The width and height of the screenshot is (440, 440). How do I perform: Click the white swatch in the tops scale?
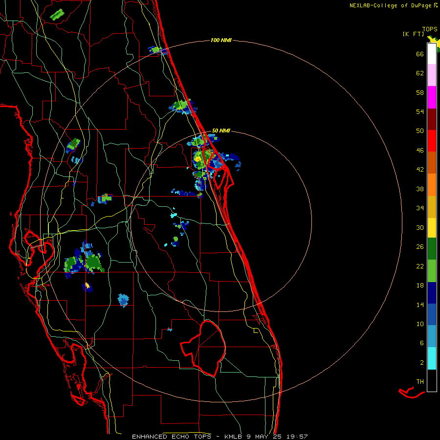pos(432,54)
